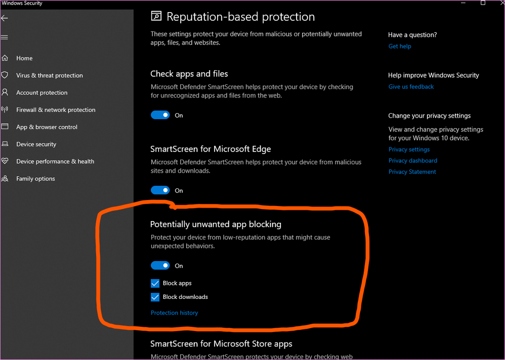Click the Home house icon
The height and width of the screenshot is (360, 505).
point(5,58)
